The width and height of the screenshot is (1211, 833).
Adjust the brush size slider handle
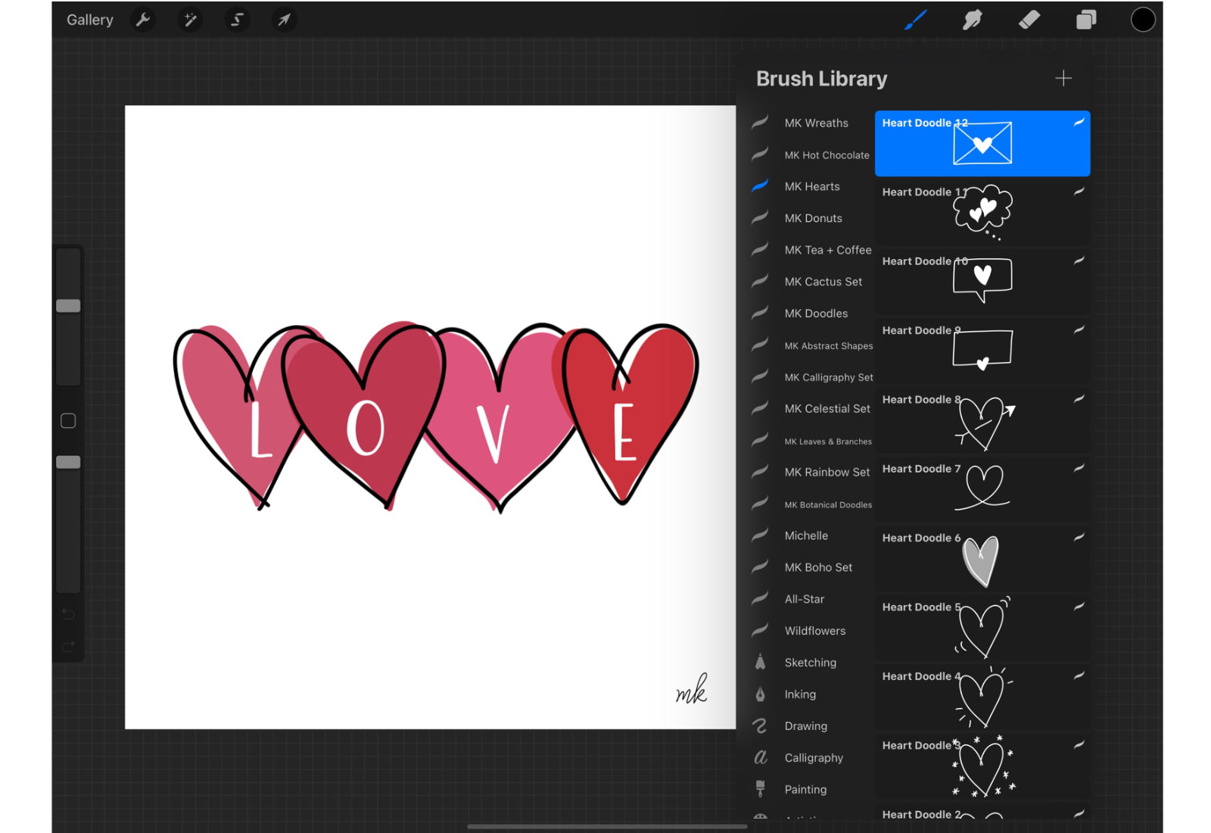68,306
